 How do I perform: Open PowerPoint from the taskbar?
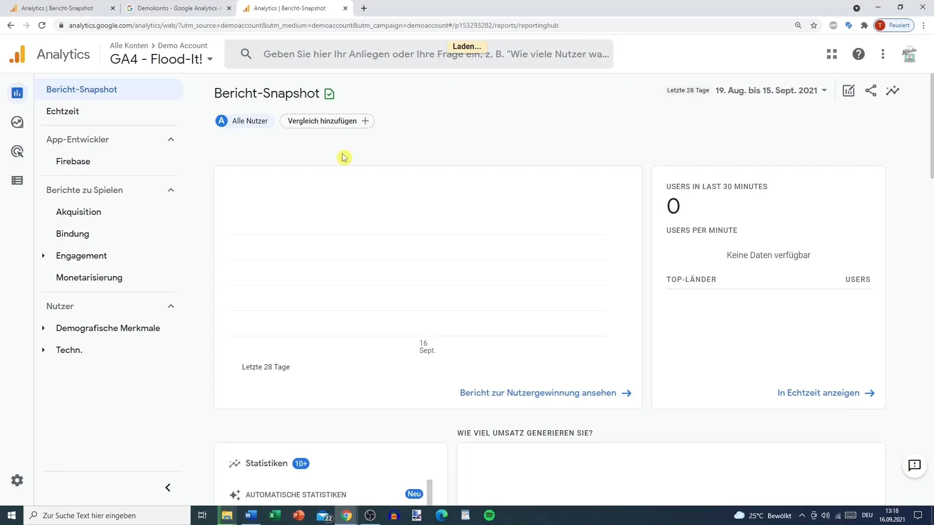[x=299, y=515]
